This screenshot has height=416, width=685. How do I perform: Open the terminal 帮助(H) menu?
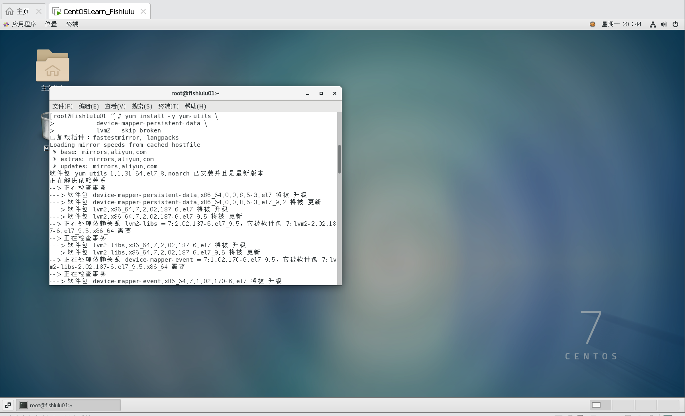(x=195, y=106)
